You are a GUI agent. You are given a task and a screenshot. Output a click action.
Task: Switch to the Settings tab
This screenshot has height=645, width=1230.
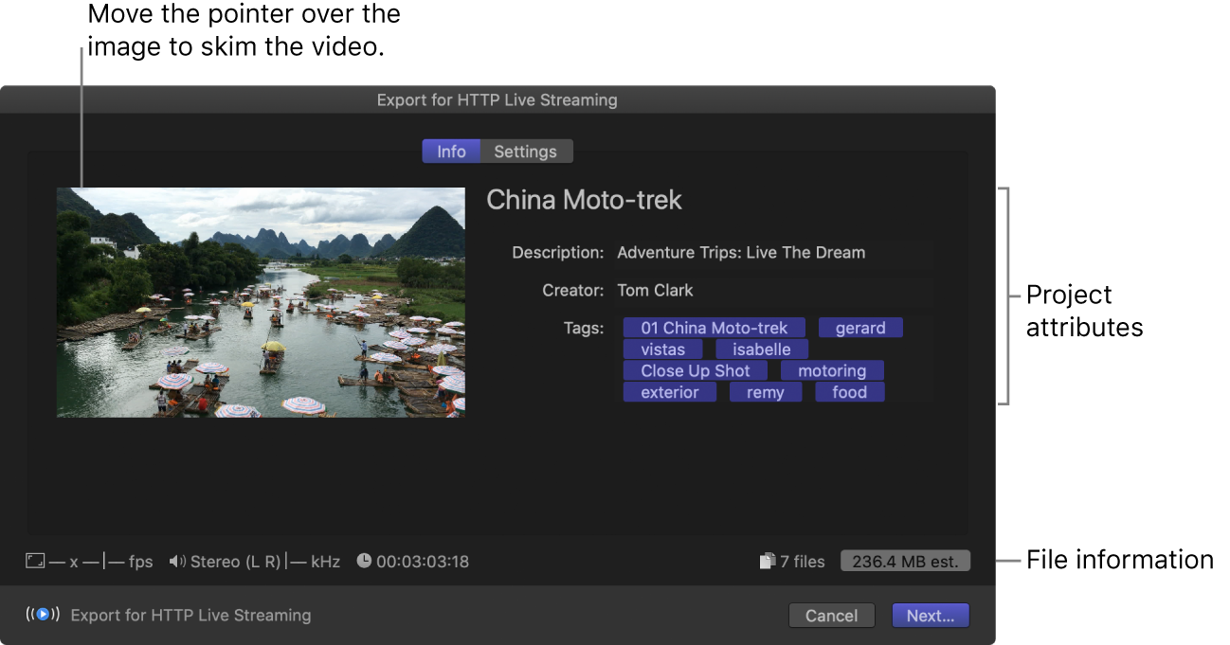point(526,151)
